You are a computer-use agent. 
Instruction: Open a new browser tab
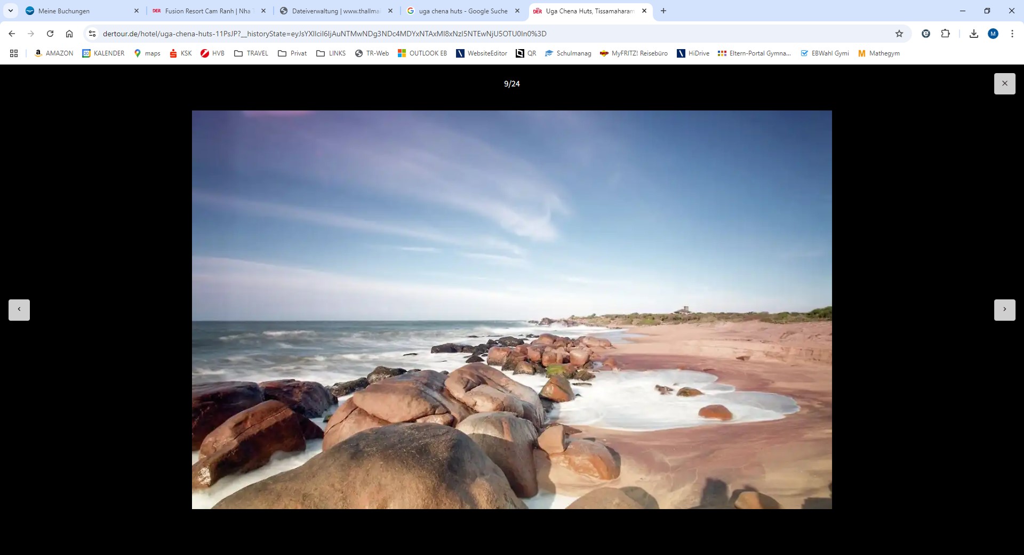pyautogui.click(x=663, y=11)
